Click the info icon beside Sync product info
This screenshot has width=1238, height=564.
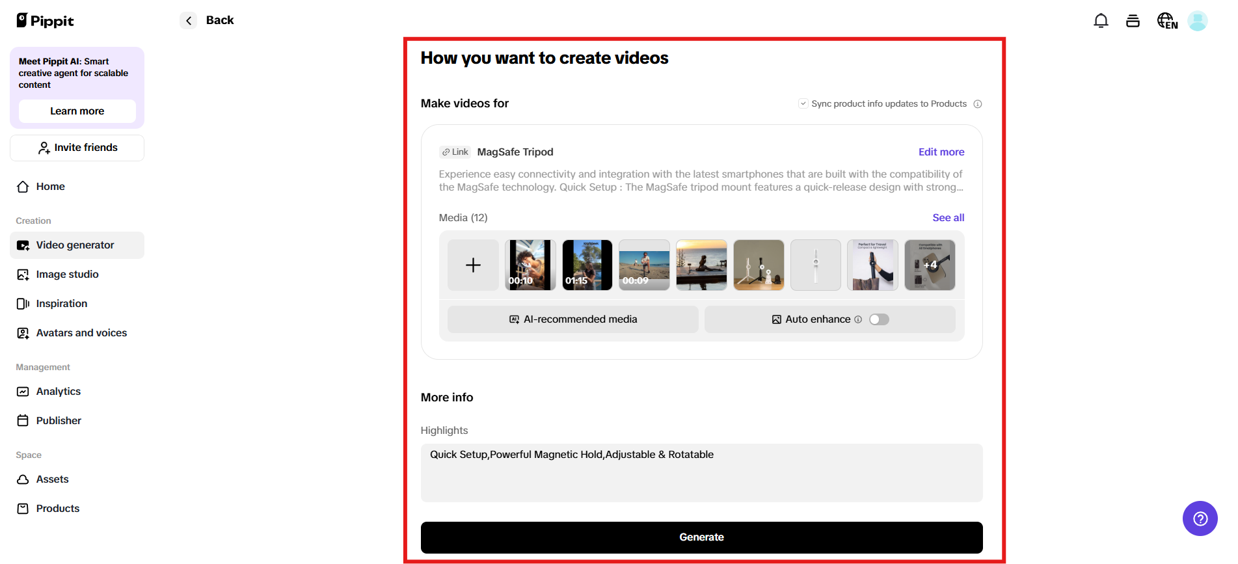pos(978,104)
